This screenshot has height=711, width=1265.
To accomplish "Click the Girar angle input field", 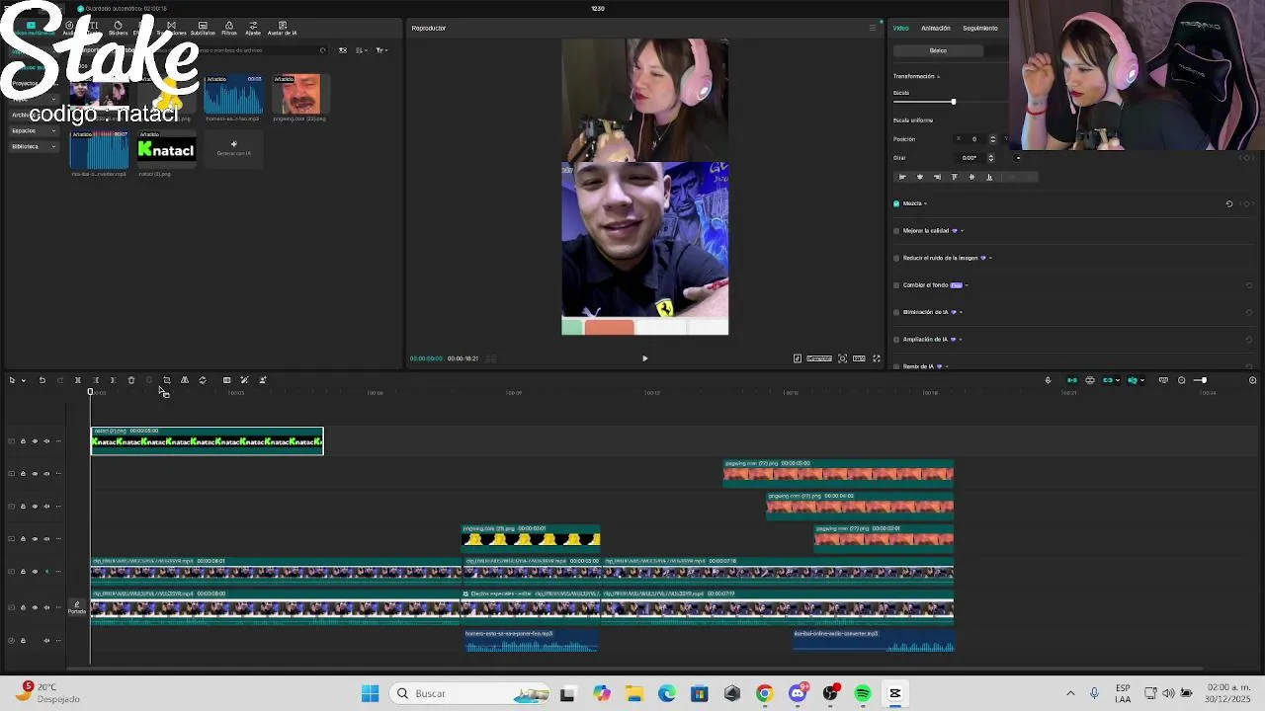I will pos(970,158).
